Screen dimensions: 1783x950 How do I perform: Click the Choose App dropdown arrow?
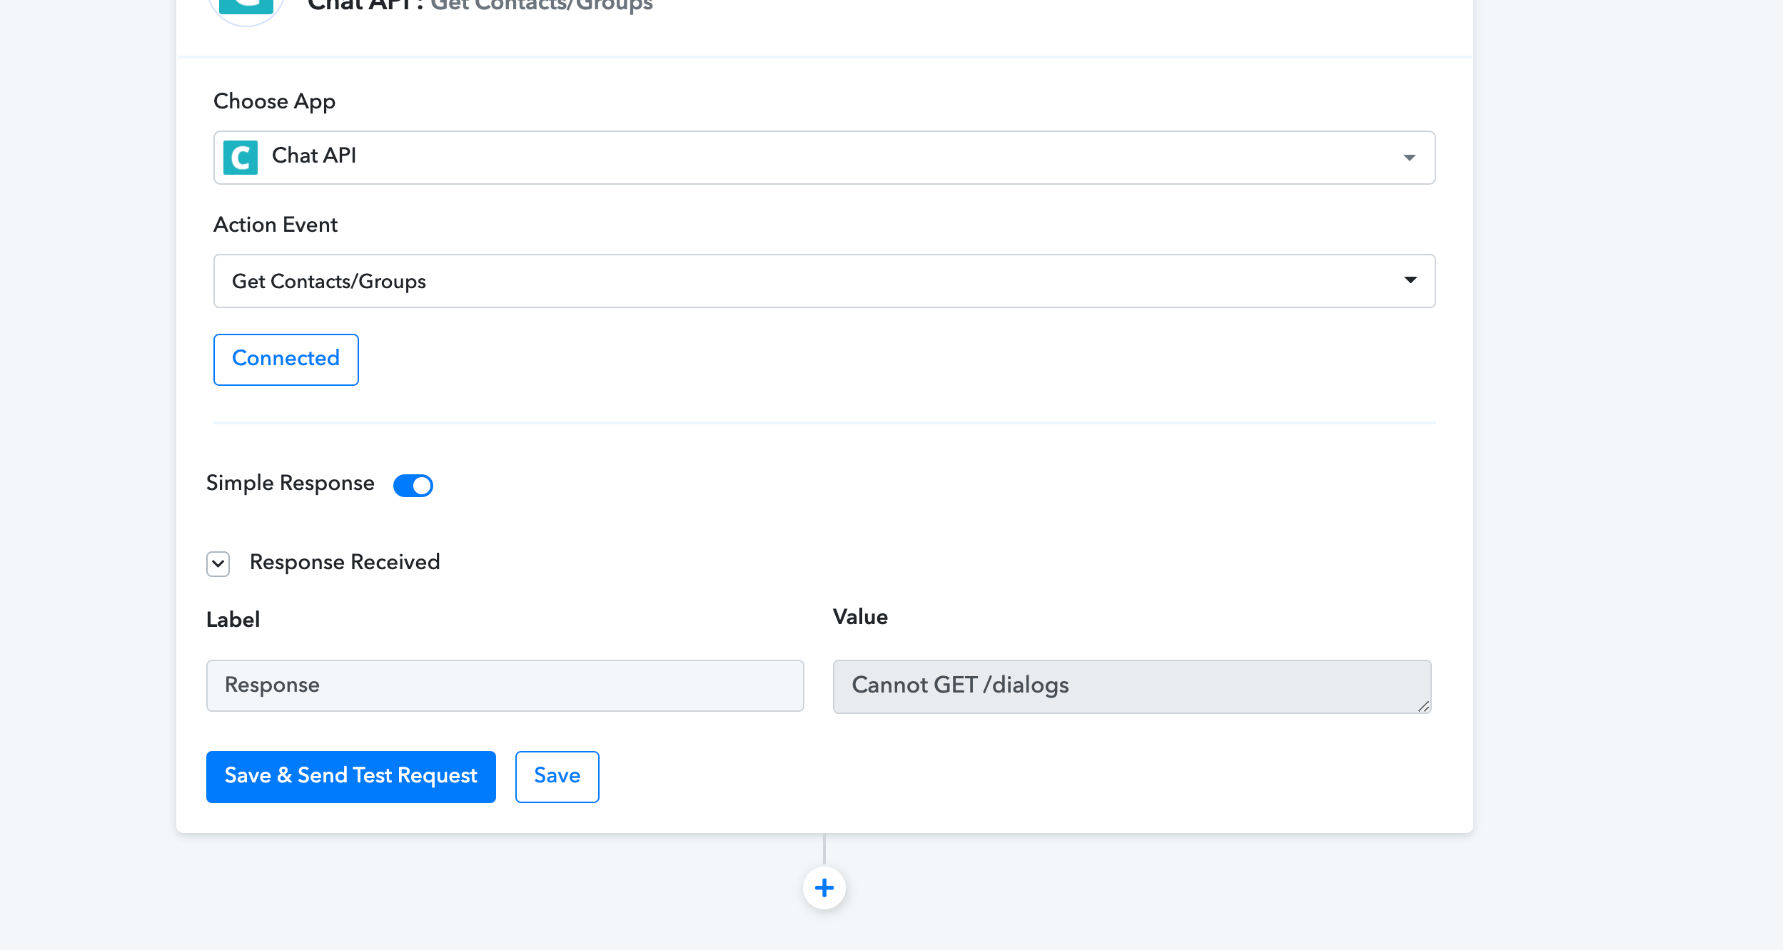click(1409, 158)
